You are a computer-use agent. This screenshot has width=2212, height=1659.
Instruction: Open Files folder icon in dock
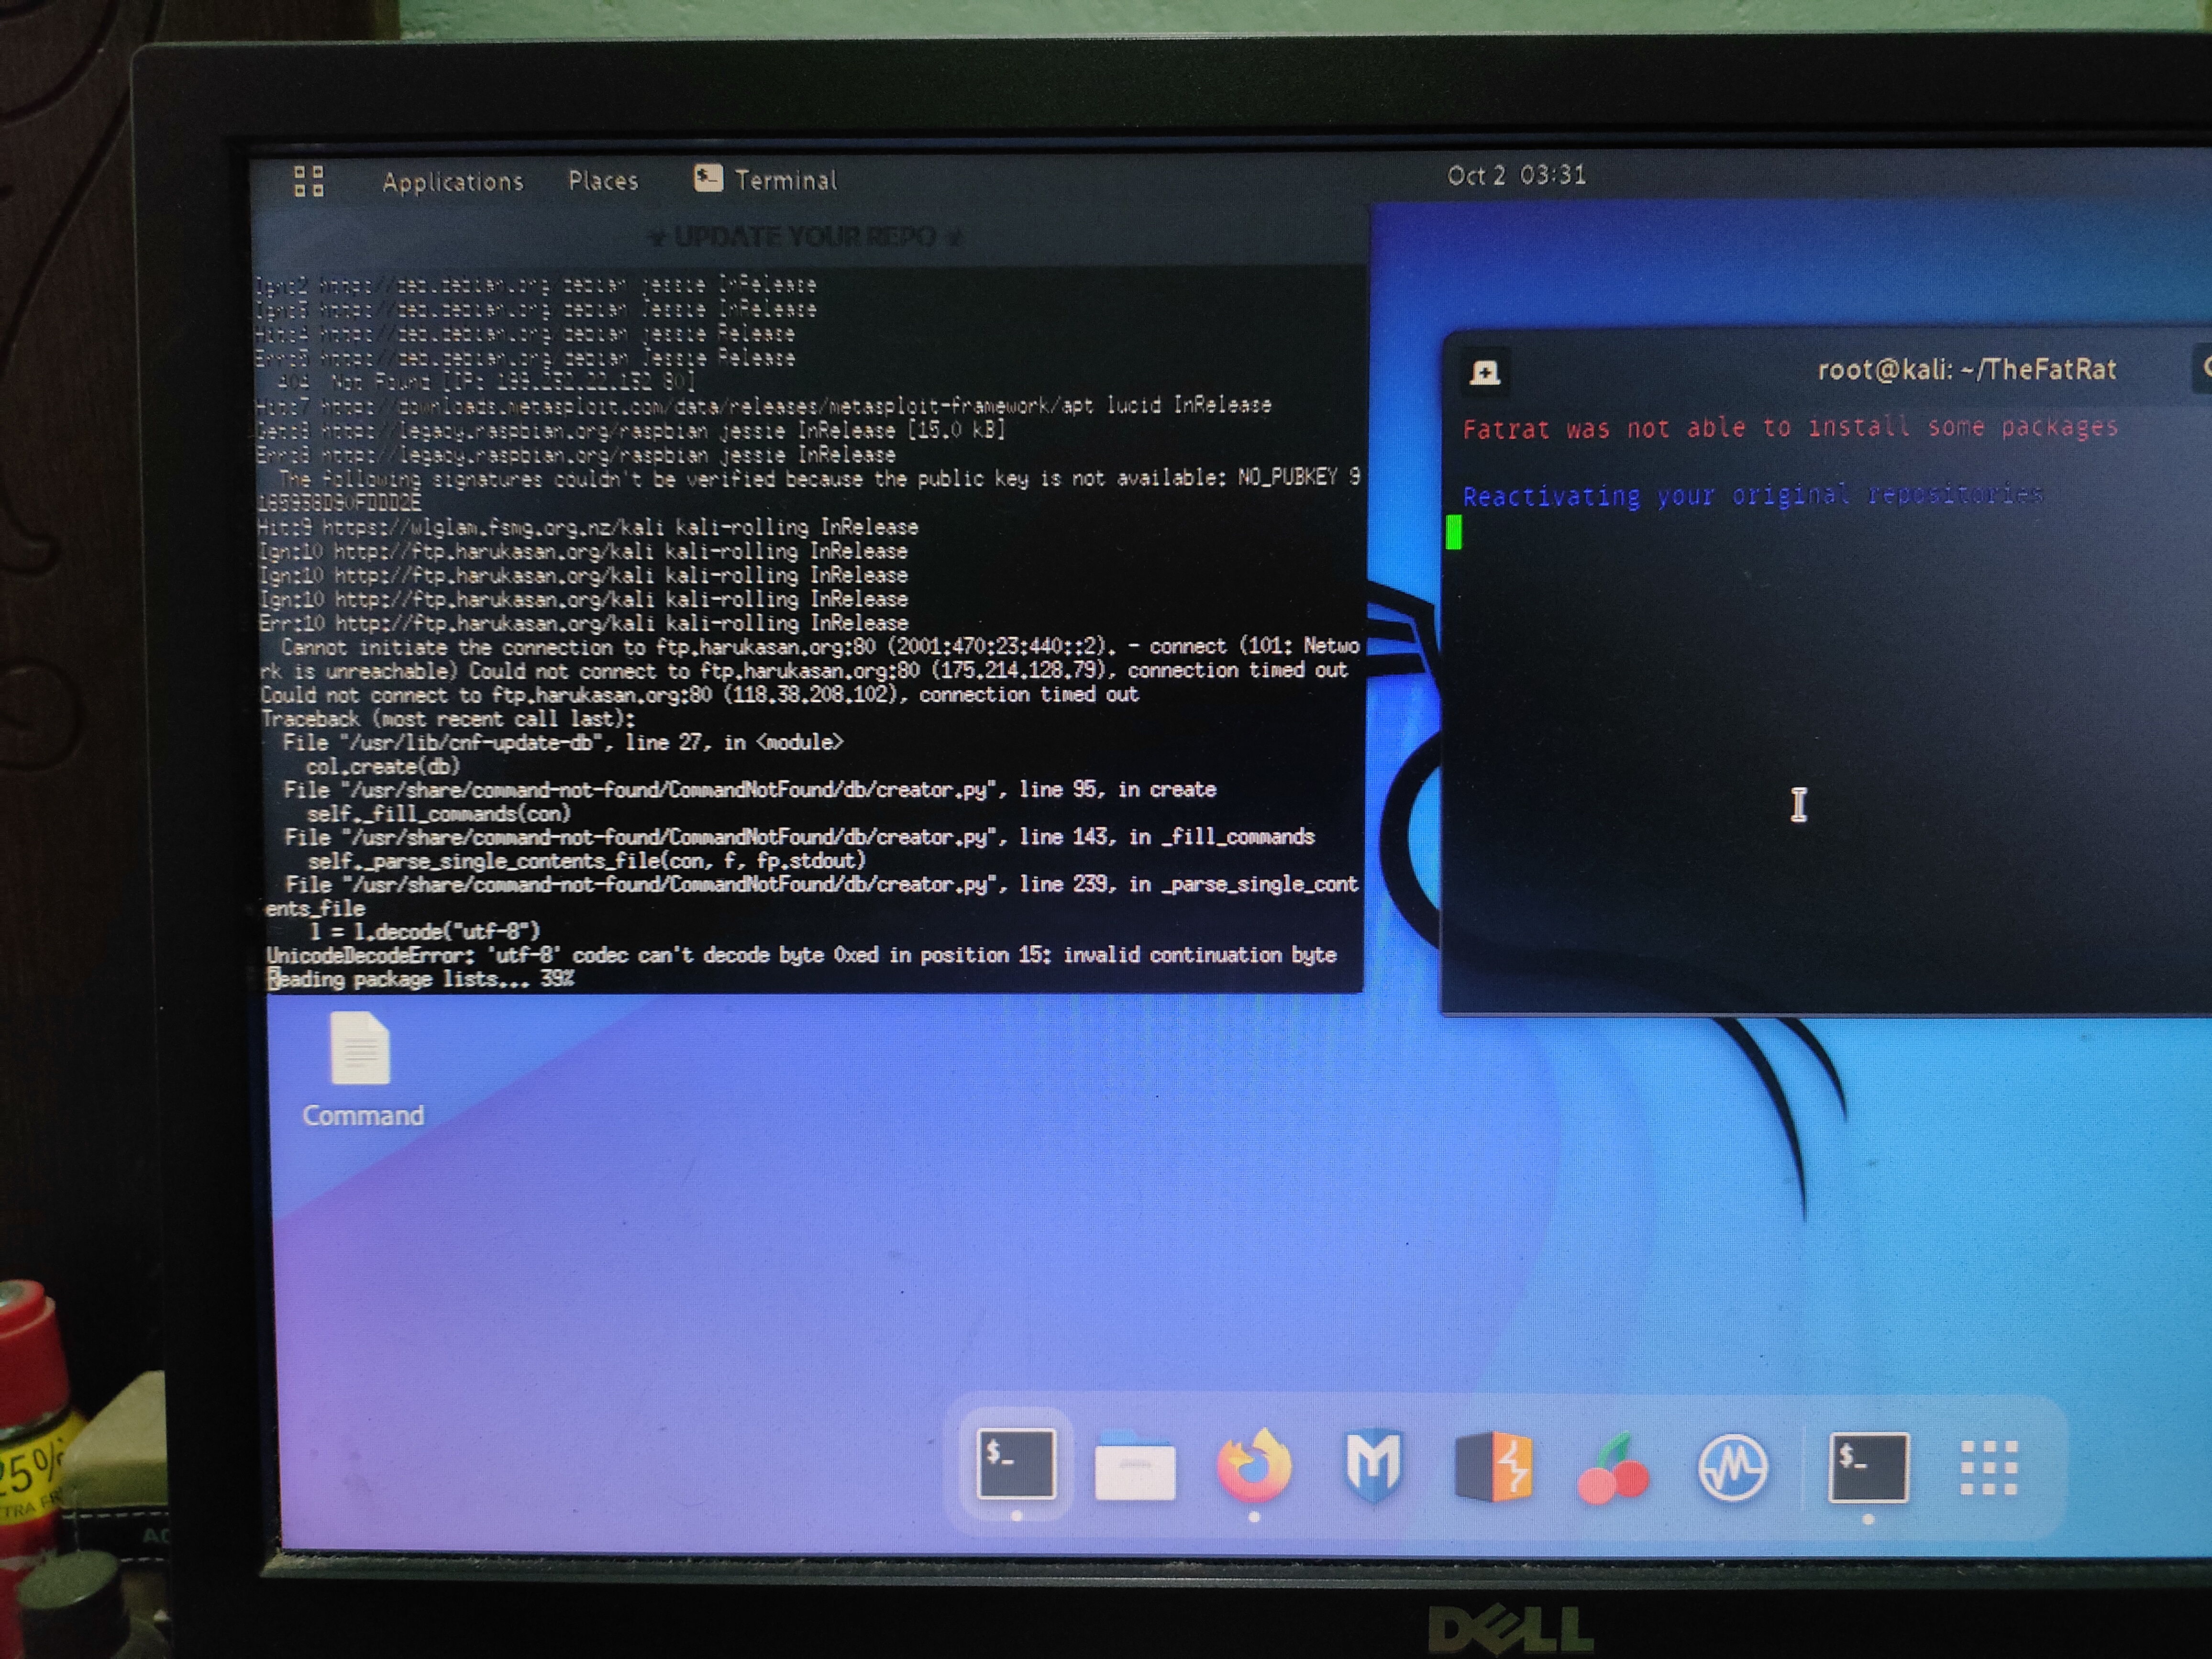1135,1466
